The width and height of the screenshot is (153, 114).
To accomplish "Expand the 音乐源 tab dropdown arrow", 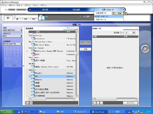I will point(30,10).
